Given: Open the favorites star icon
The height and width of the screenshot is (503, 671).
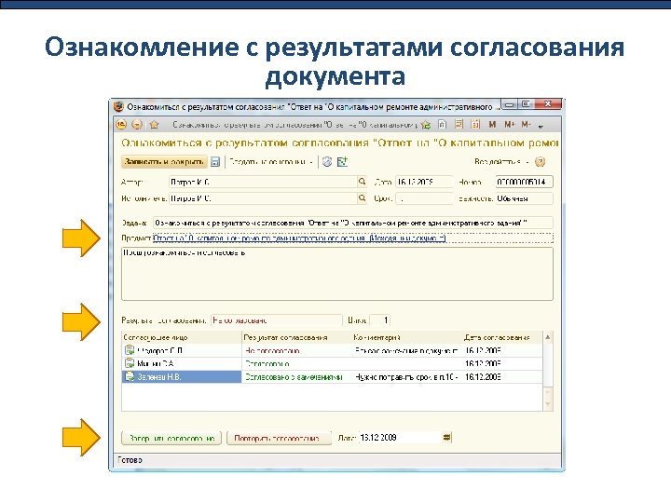Looking at the screenshot, I should [154, 125].
